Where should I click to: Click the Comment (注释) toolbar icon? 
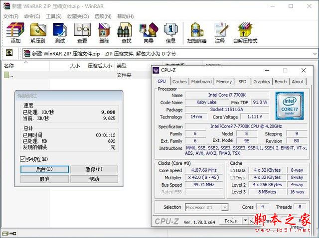(x=221, y=30)
